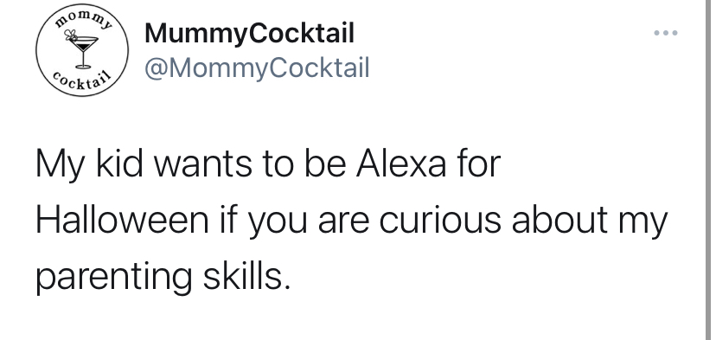Click the stem of the martini glass logo

[x=83, y=58]
